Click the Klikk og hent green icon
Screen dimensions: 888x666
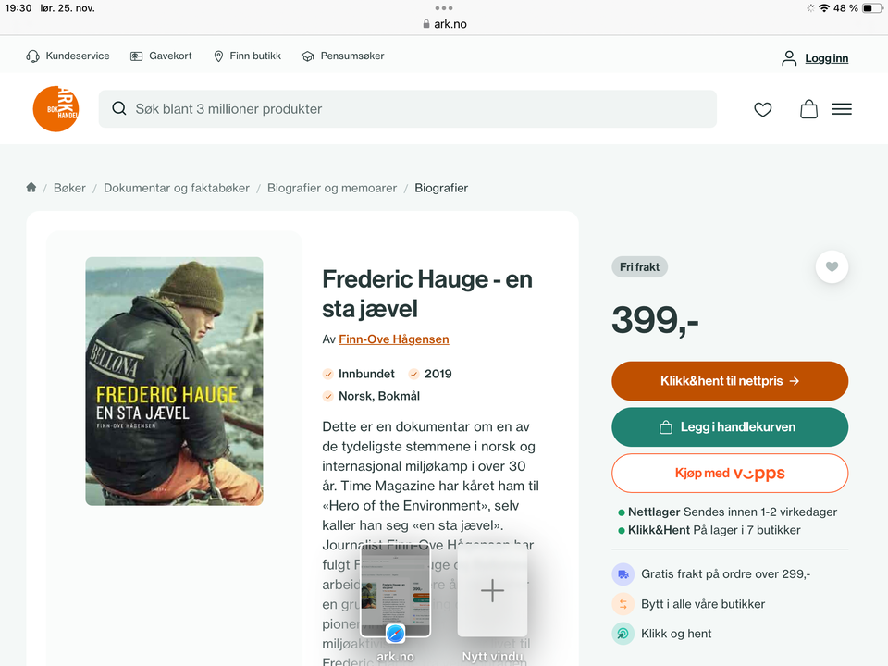(623, 634)
